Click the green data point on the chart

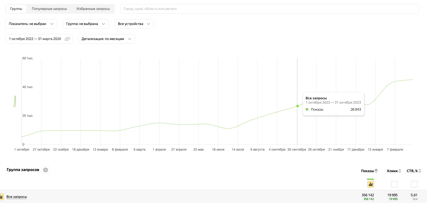(297, 106)
